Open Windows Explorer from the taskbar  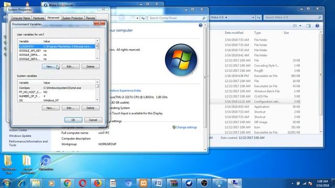(36, 183)
